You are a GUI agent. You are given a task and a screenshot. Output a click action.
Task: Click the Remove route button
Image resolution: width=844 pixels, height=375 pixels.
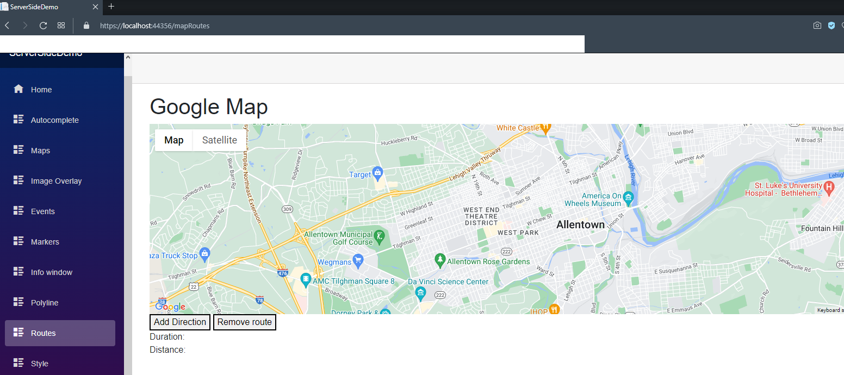(244, 322)
